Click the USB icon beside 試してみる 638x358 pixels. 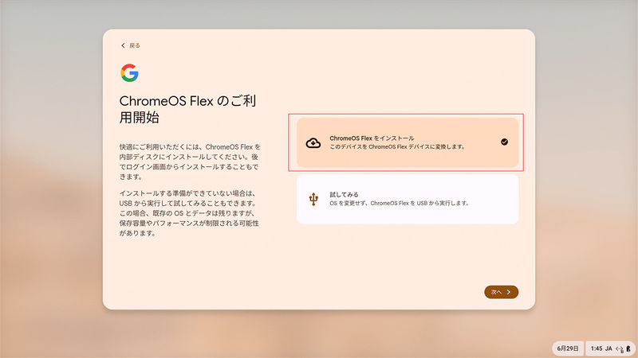313,200
